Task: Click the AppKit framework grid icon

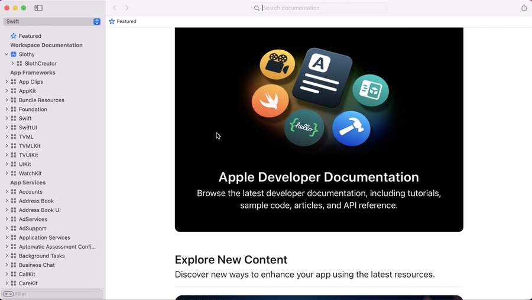Action: 14,91
